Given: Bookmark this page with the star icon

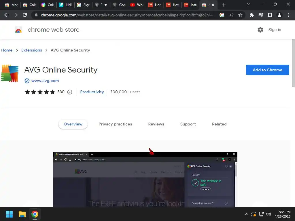Looking at the screenshot, I should 240,15.
